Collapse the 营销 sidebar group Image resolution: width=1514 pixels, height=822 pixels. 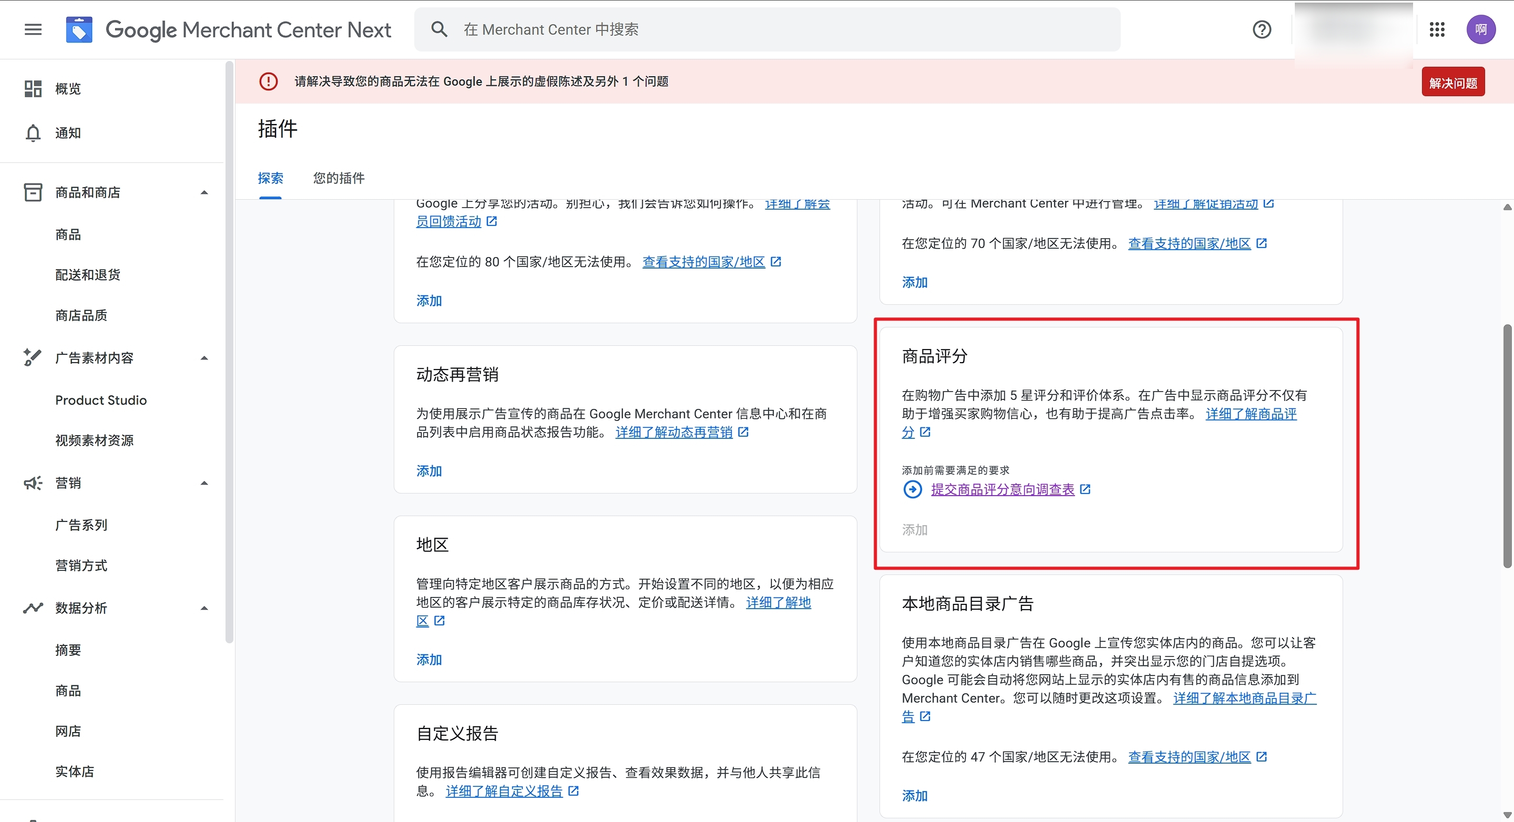(x=204, y=483)
